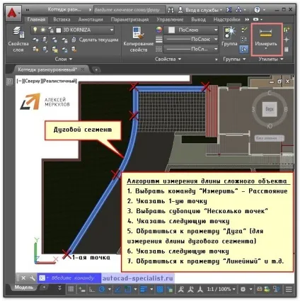300x301 pixels.
Task: Open status bar customization menu icon
Action: click(289, 289)
